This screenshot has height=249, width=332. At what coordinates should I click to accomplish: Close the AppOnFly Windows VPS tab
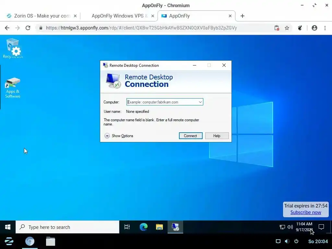(x=153, y=16)
